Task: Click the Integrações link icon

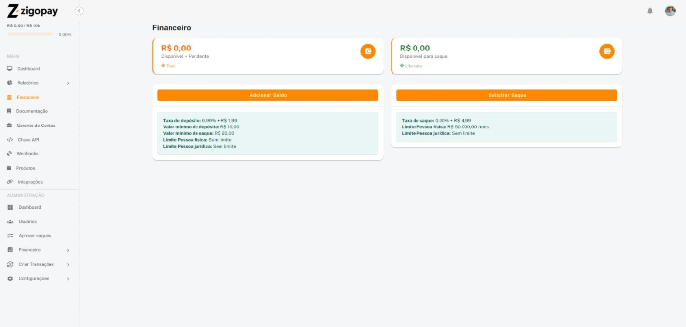Action: pyautogui.click(x=10, y=182)
